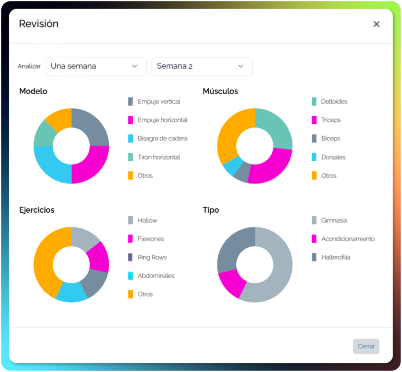The height and width of the screenshot is (372, 402).
Task: Click the Biceps legend entry
Action: tap(326, 139)
